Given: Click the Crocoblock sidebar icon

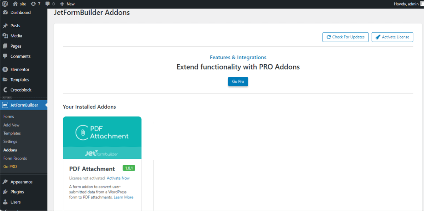Looking at the screenshot, I should pos(5,90).
